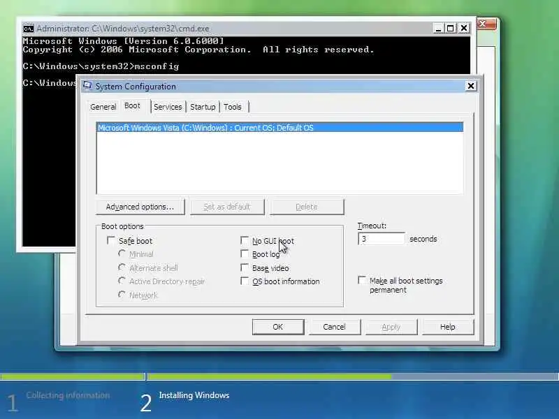Go to the Startup tab
This screenshot has width=559, height=419.
point(203,107)
